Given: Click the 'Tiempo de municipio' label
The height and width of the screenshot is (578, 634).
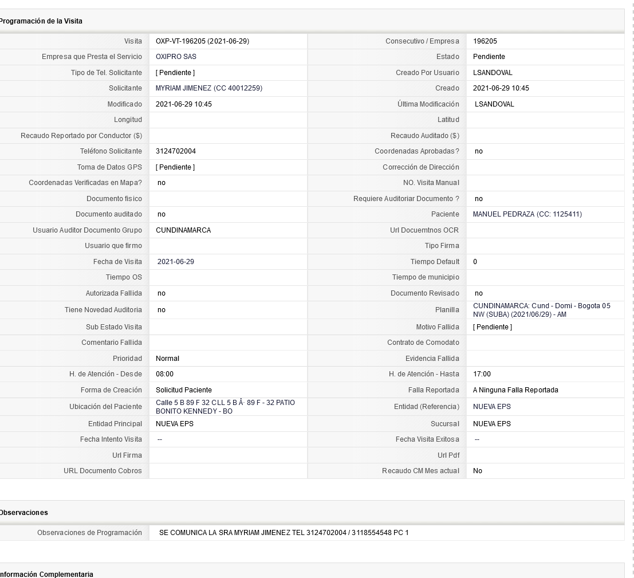Looking at the screenshot, I should pyautogui.click(x=426, y=277).
